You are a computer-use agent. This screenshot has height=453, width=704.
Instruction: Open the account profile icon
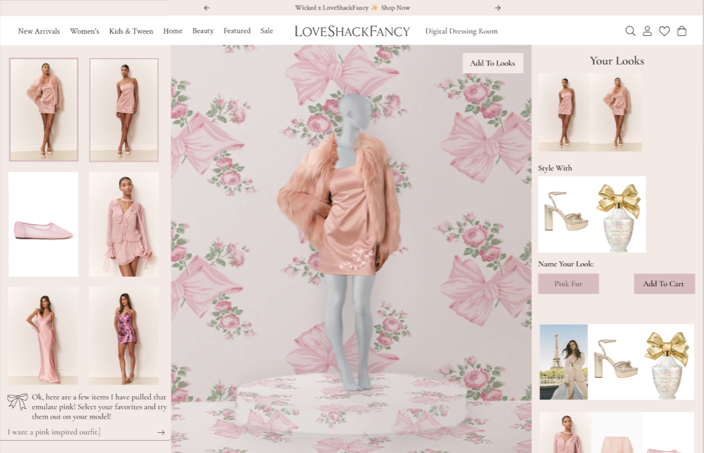[x=647, y=31]
